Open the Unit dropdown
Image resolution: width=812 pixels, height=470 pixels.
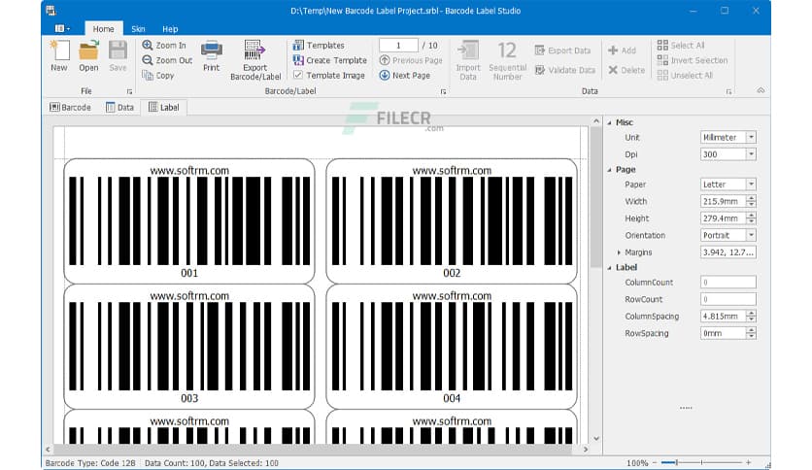751,137
